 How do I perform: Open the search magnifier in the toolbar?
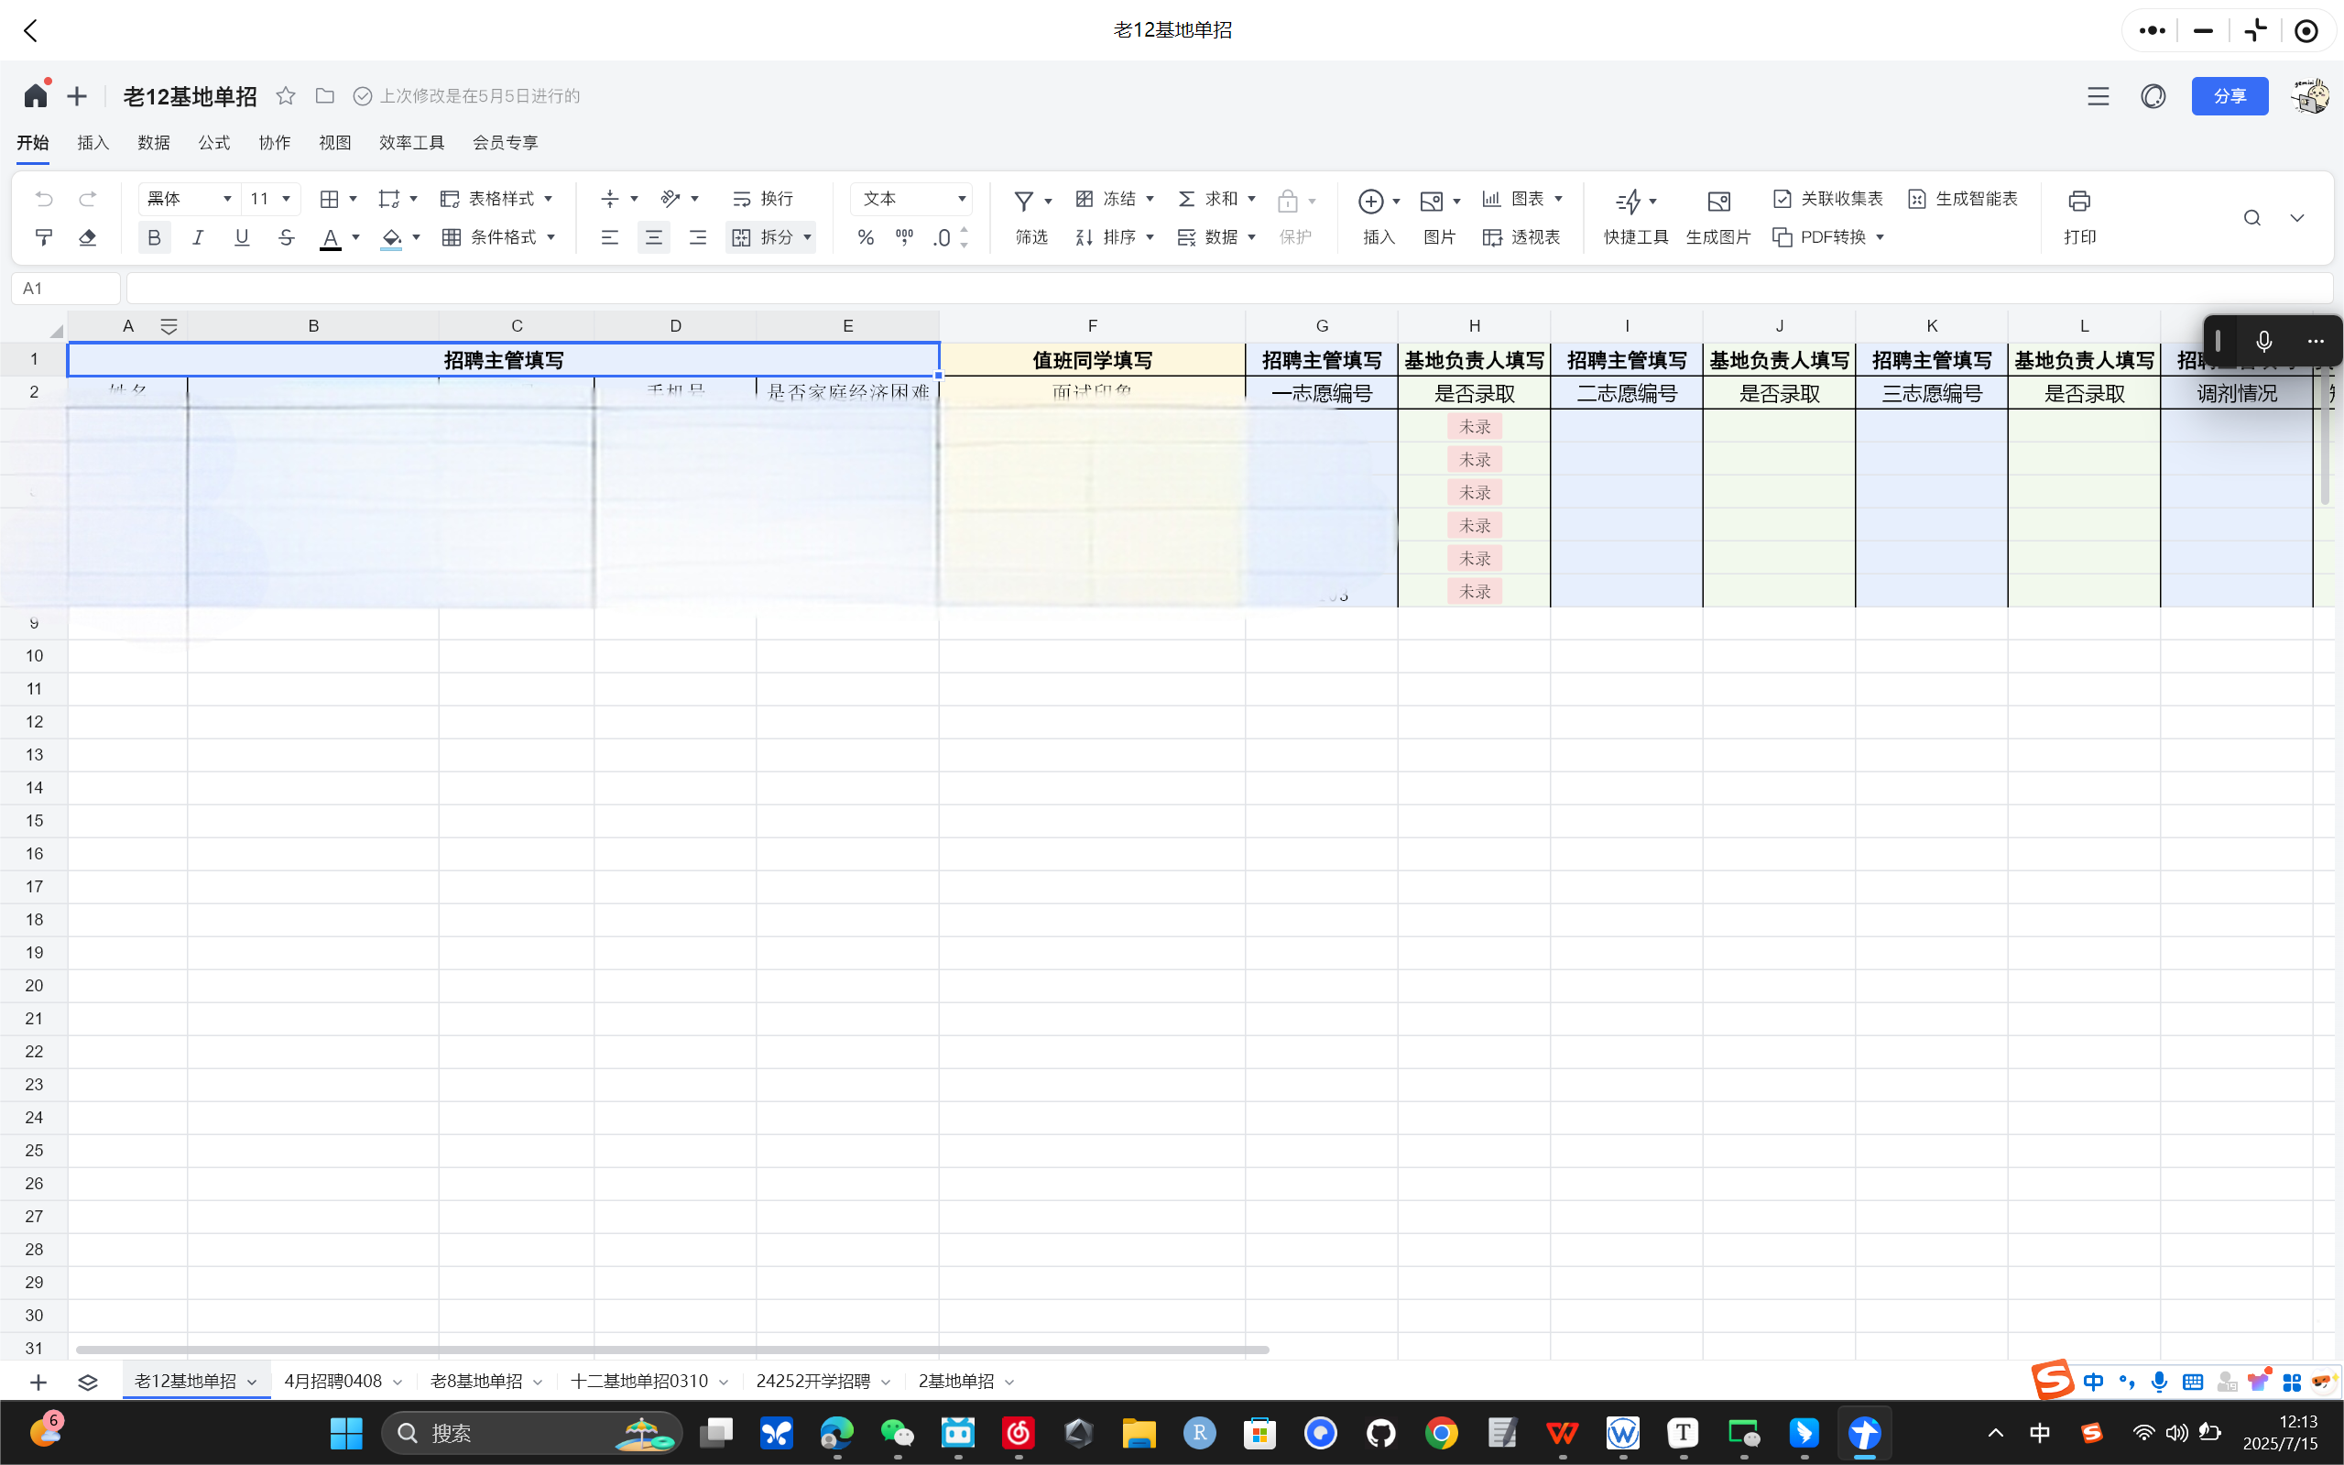tap(2252, 218)
